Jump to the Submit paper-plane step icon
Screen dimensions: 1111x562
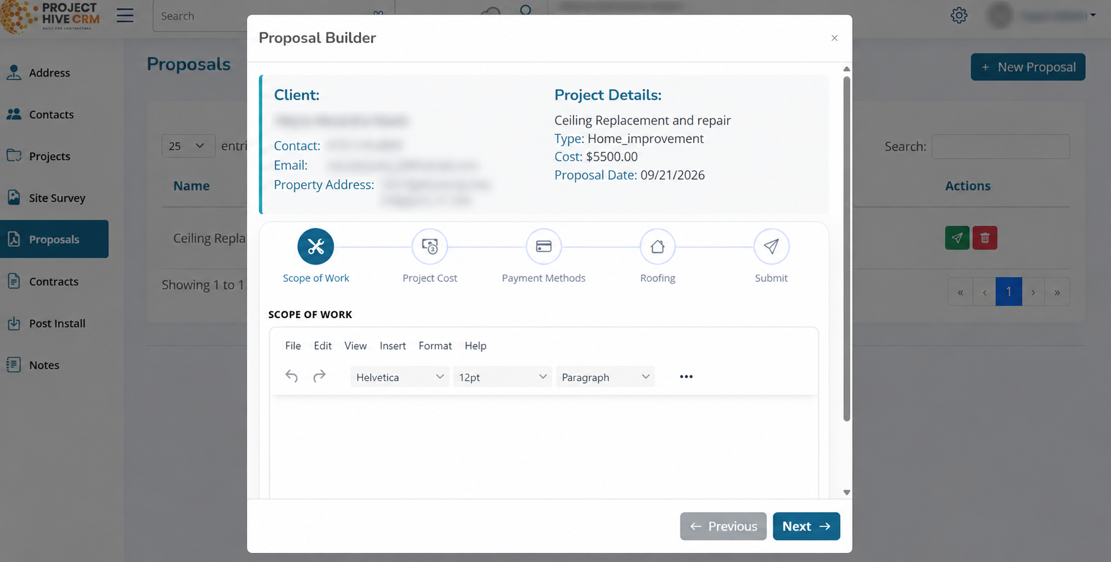coord(771,246)
